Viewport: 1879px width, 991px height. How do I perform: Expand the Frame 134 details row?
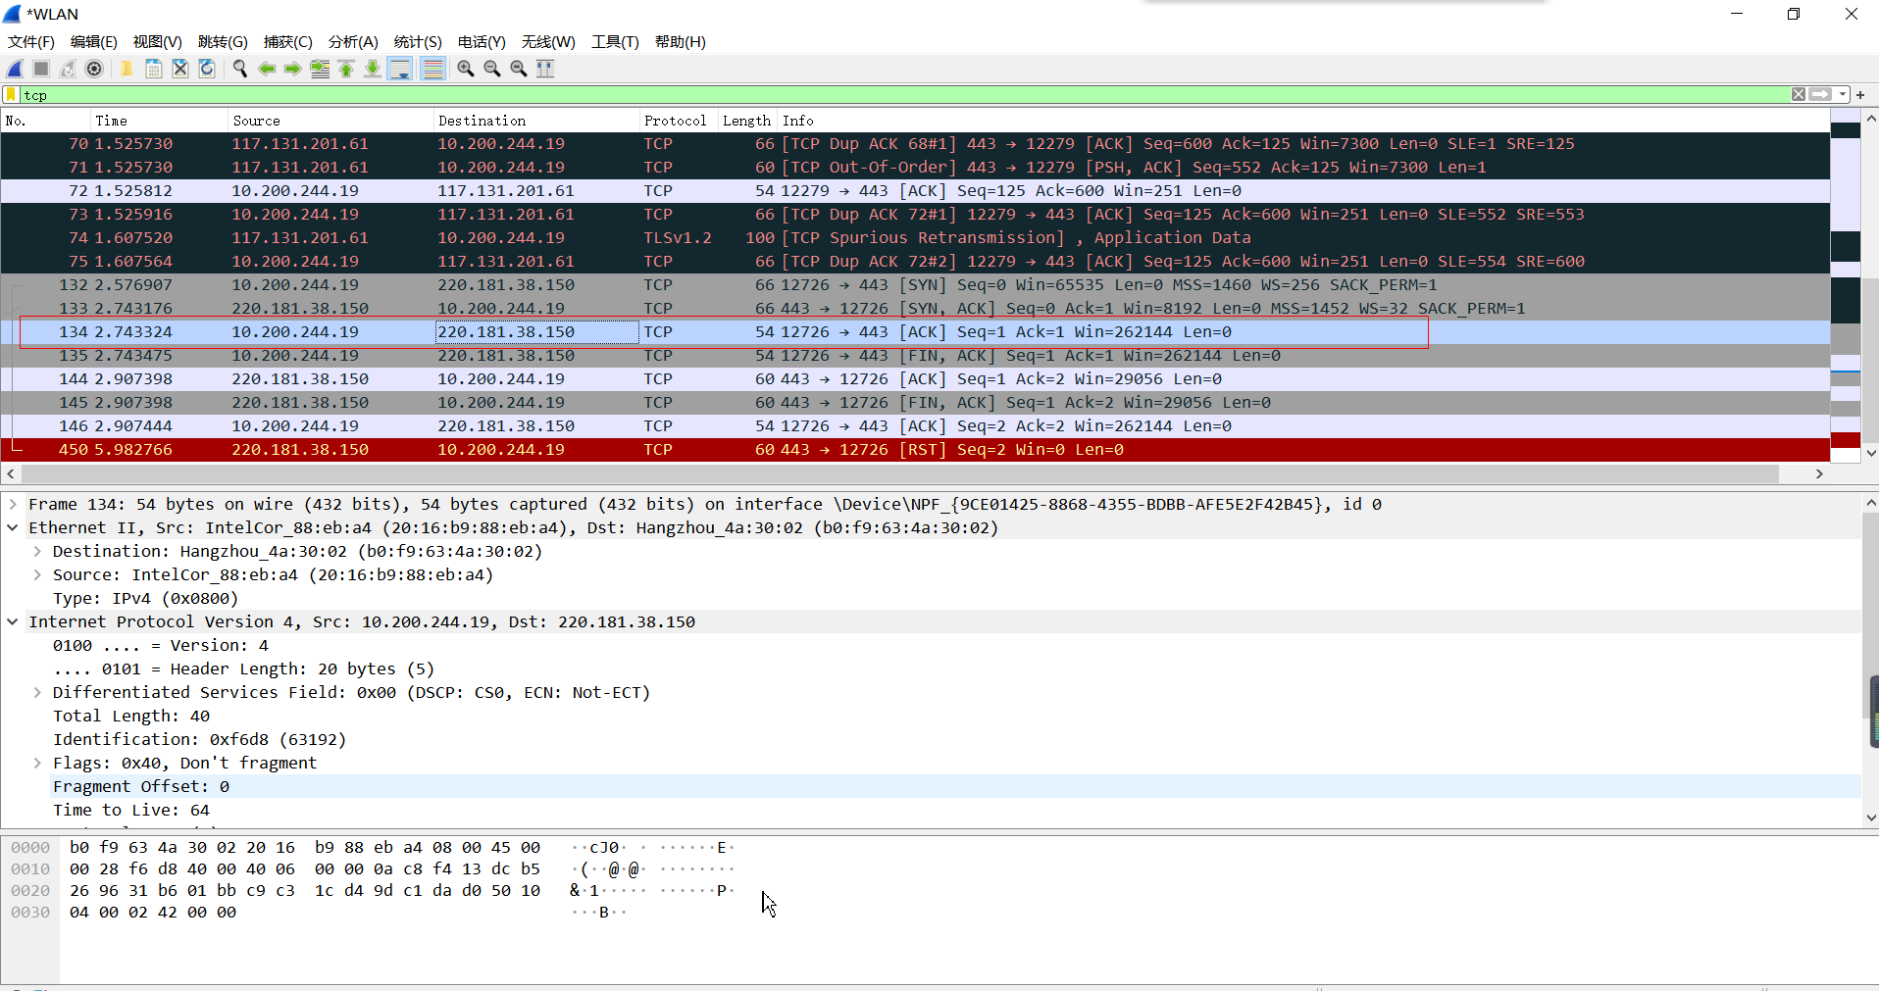[13, 504]
